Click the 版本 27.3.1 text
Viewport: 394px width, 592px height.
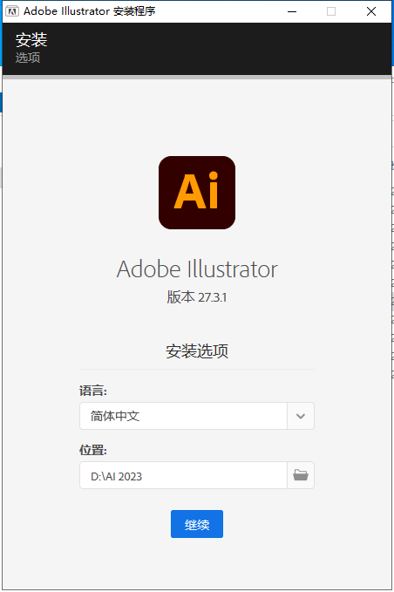[x=197, y=297]
